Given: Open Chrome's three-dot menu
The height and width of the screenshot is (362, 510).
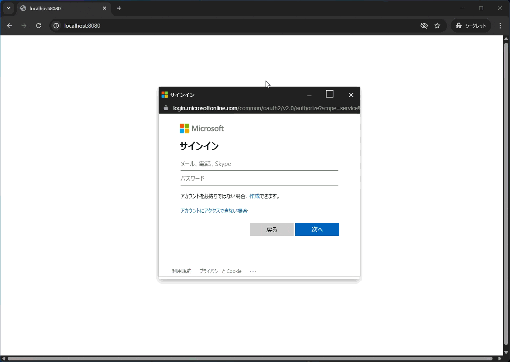Looking at the screenshot, I should click(x=501, y=26).
